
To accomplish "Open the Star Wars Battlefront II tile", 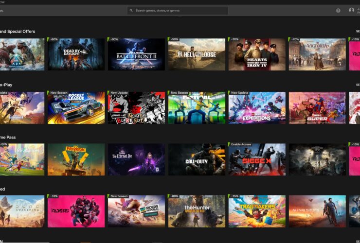I will pos(136,54).
